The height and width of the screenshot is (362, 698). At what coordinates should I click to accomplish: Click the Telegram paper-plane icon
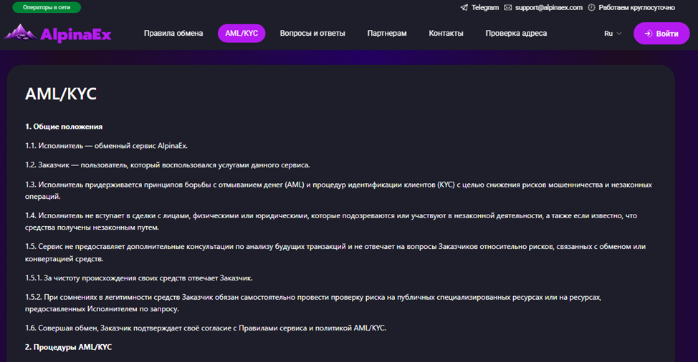click(464, 8)
